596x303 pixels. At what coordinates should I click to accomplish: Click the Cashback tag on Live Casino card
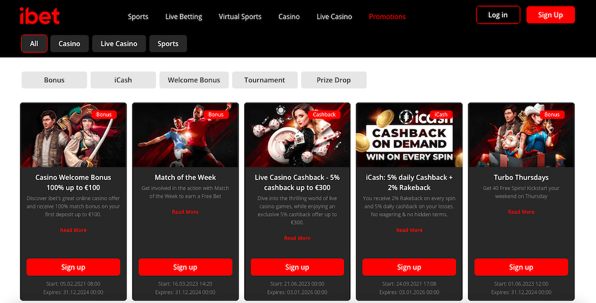pos(324,115)
